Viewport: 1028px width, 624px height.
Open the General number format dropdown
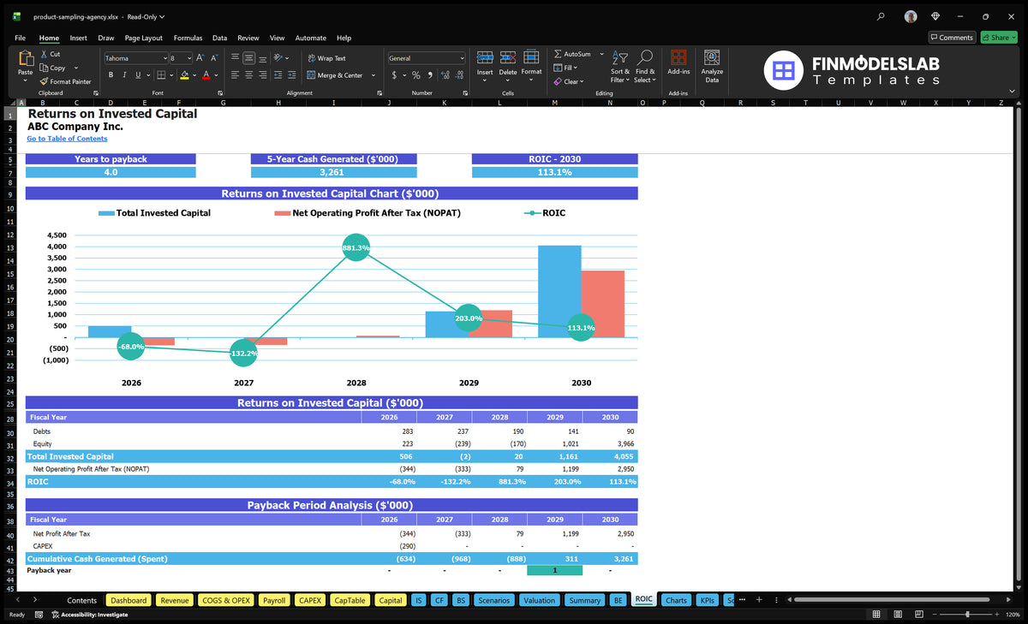coord(462,58)
